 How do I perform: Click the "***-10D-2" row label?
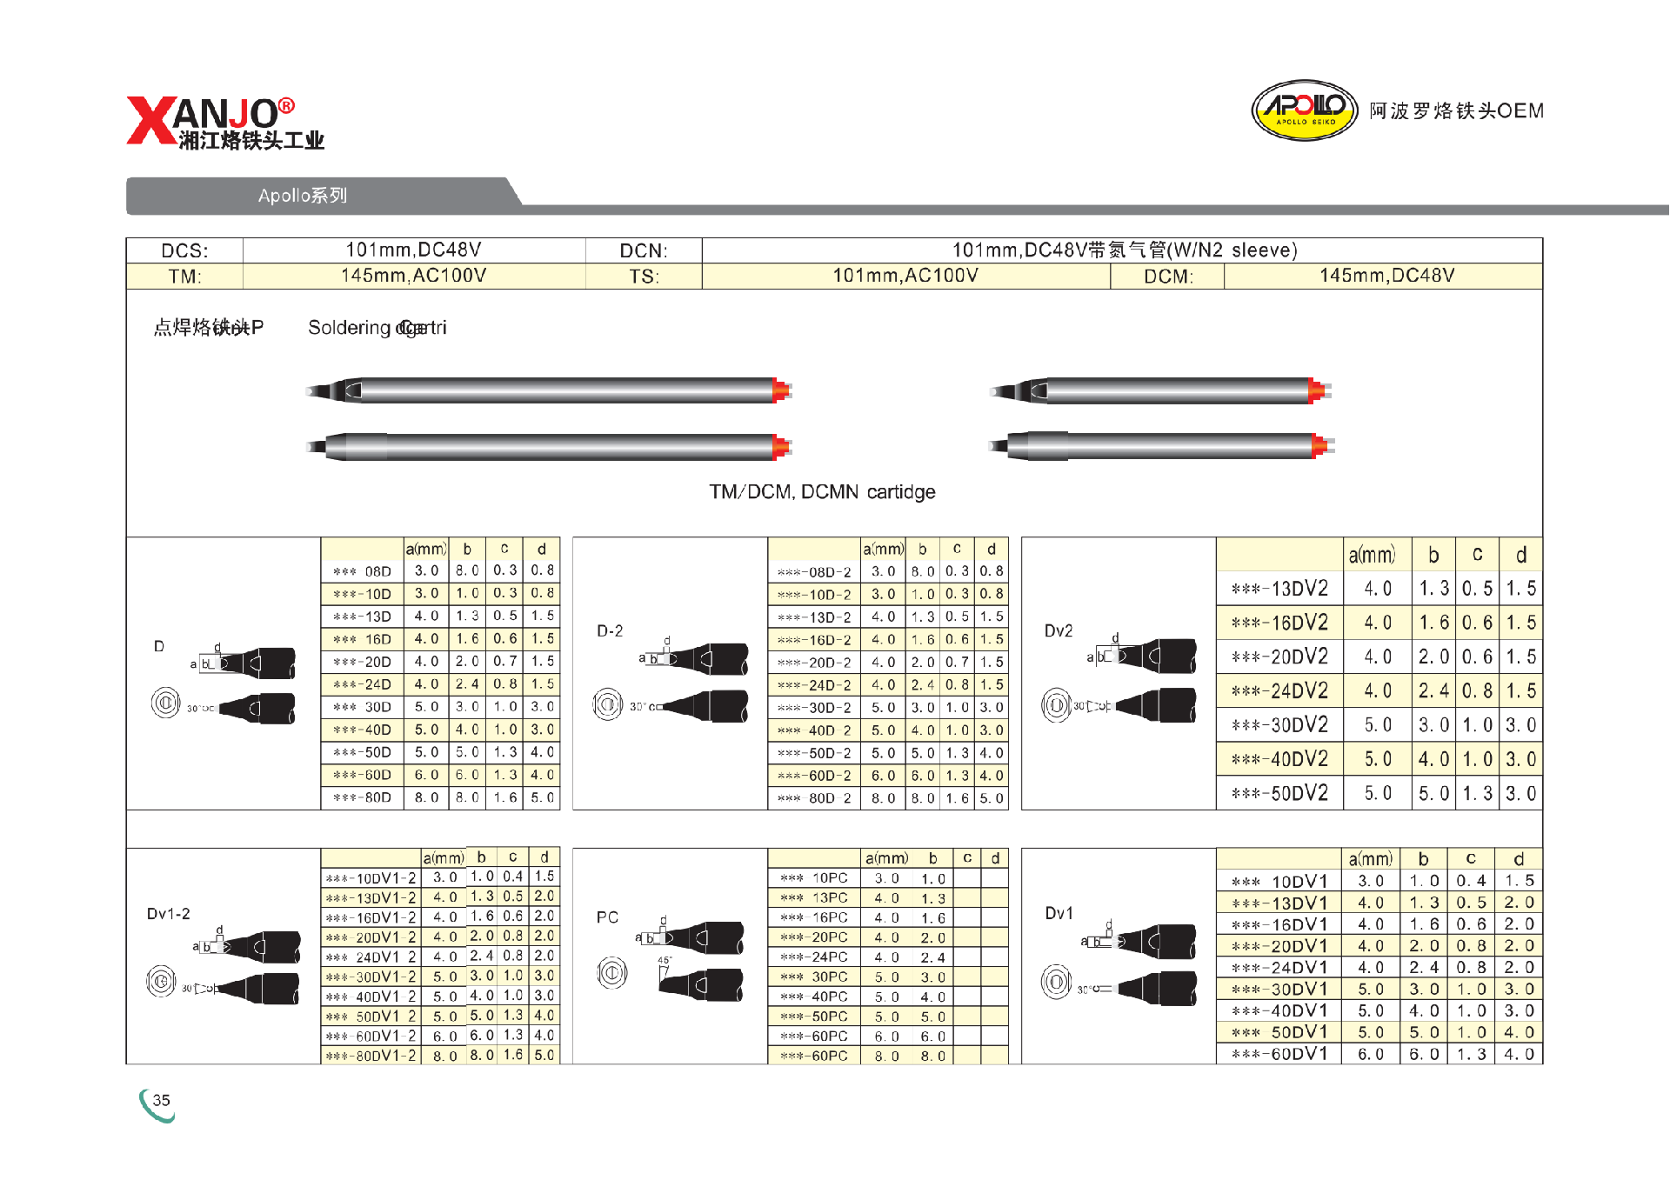click(814, 595)
